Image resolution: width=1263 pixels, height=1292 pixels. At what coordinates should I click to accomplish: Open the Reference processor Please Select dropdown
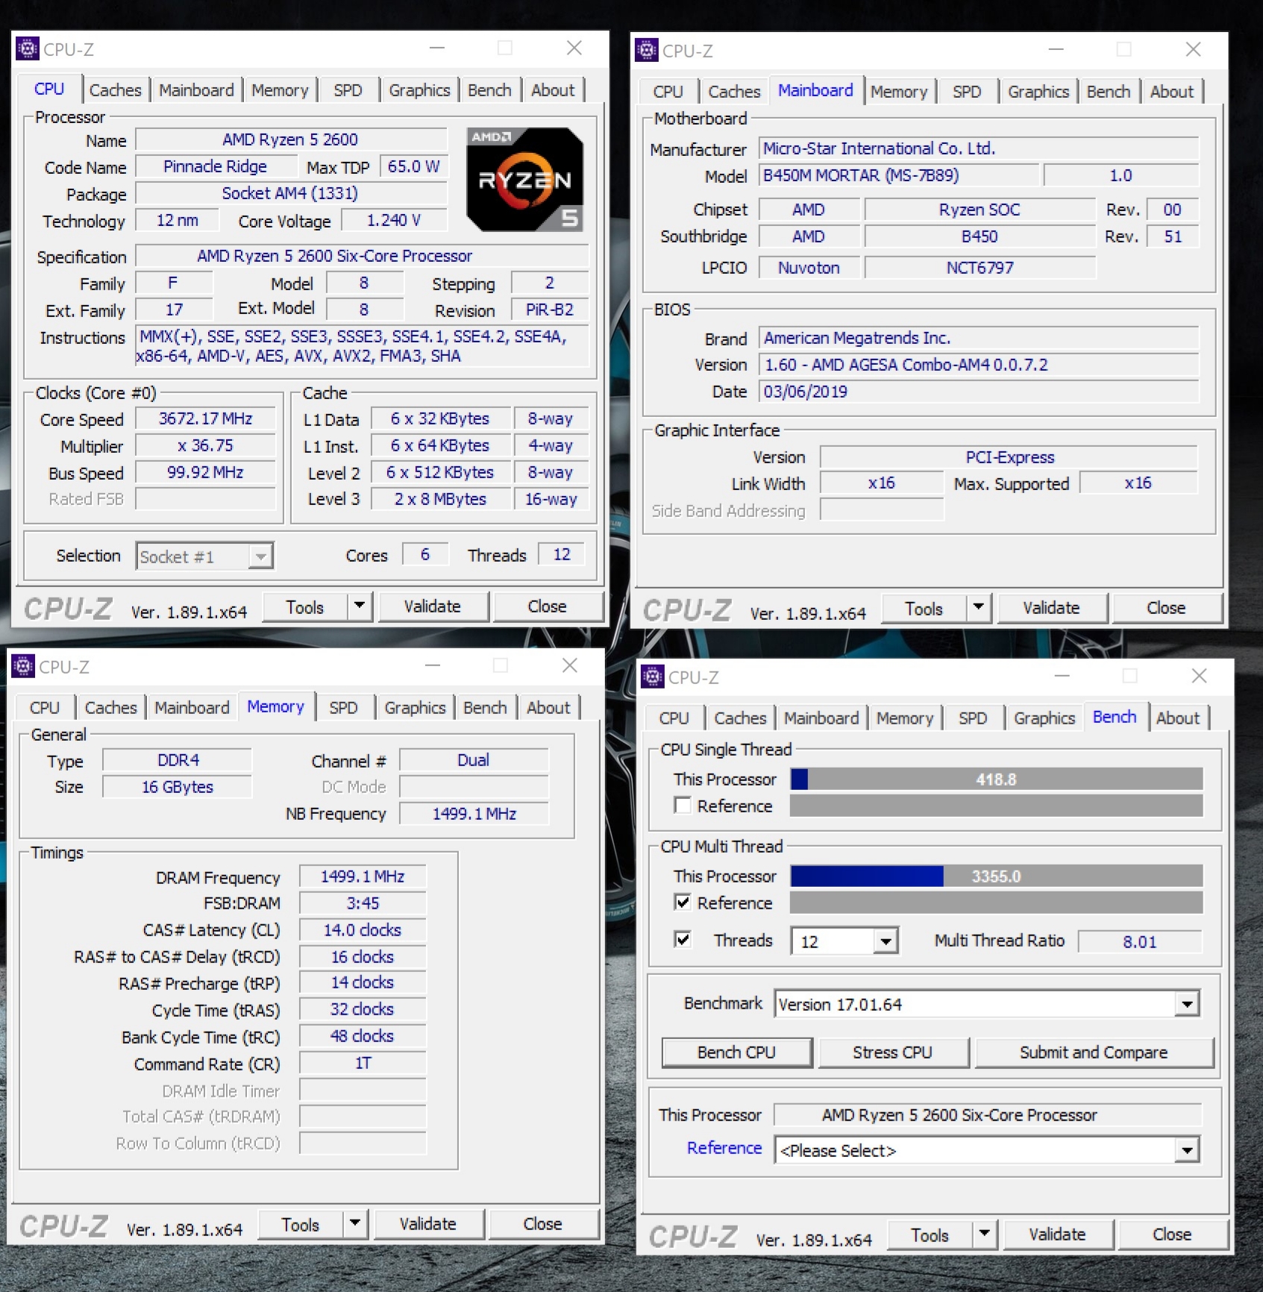pos(1187,1150)
